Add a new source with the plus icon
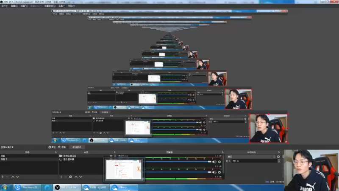The image size is (339, 191). pyautogui.click(x=61, y=177)
